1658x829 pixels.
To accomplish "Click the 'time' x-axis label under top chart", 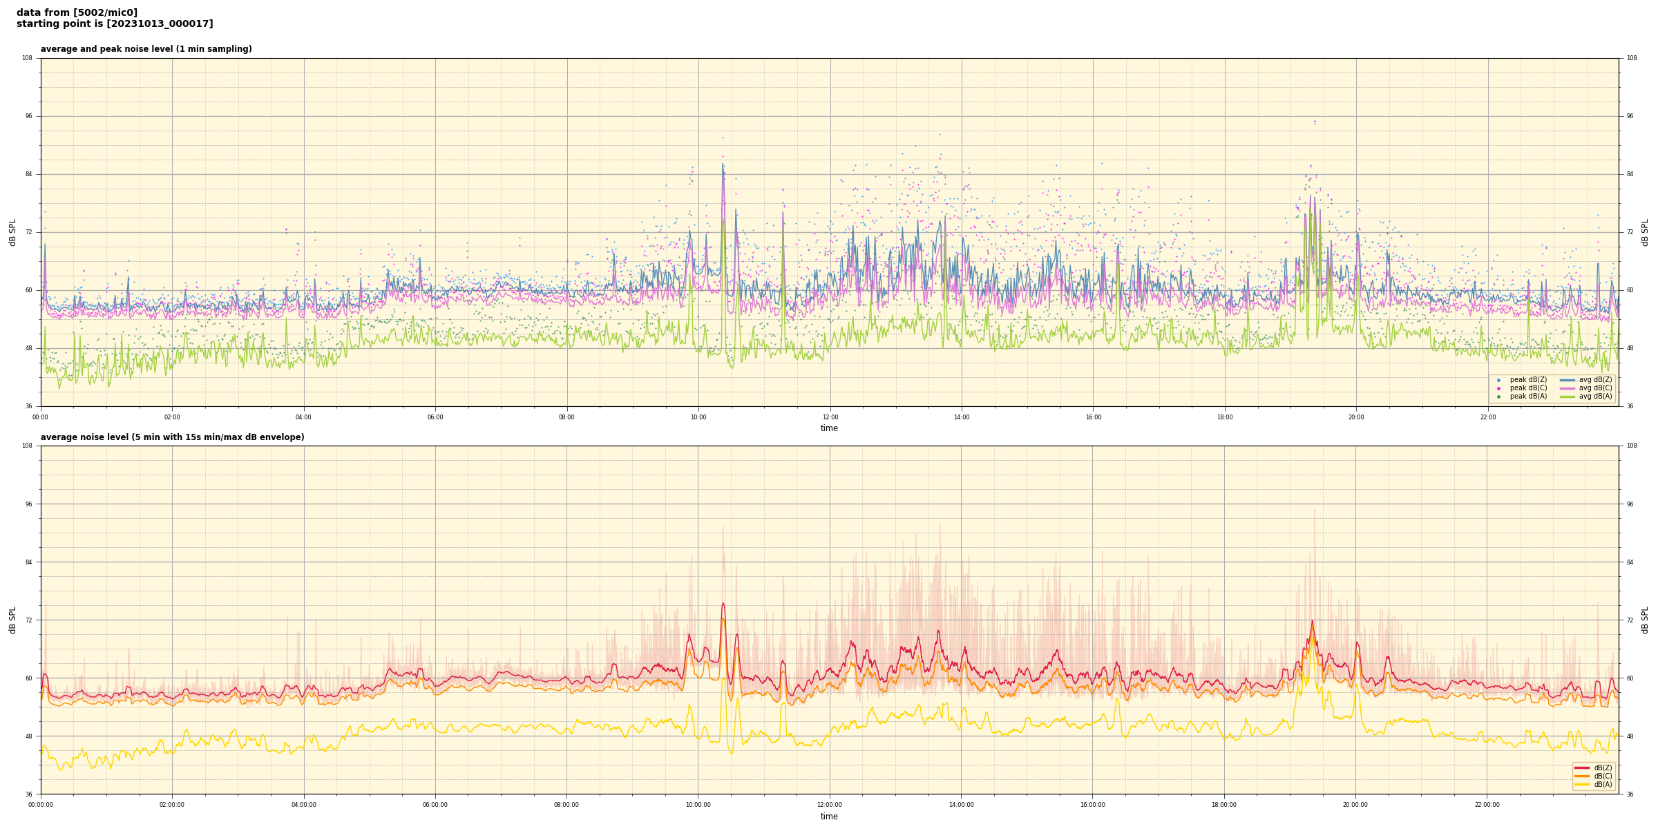I will click(x=829, y=428).
